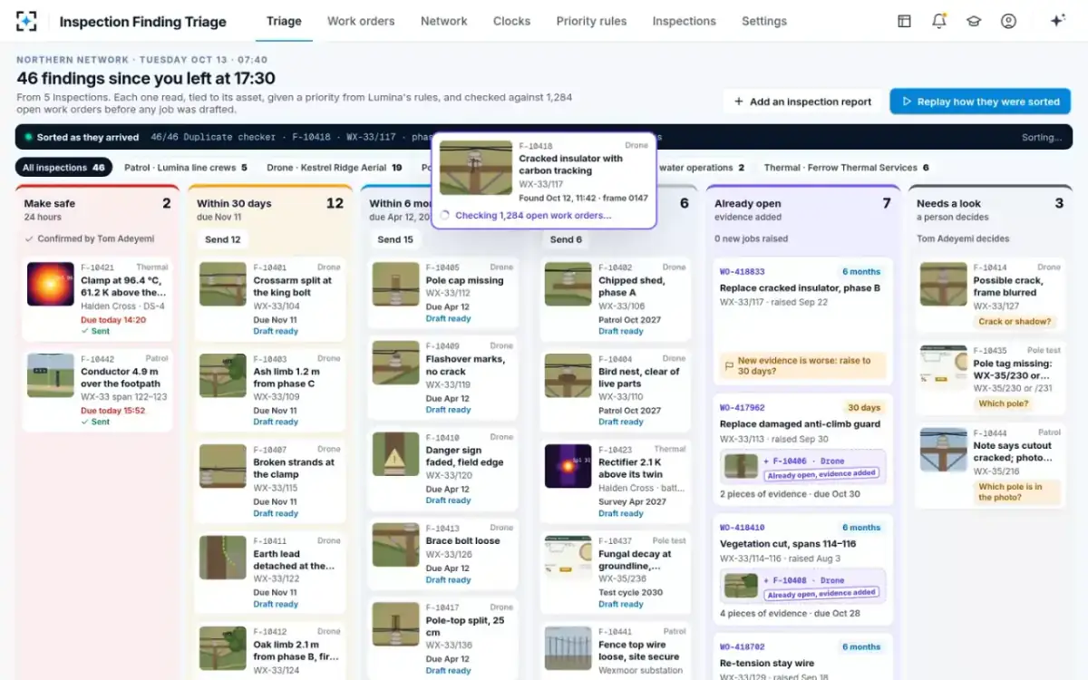Click the Inspection Finding Triage logo icon
Viewport: 1088px width, 680px height.
click(x=27, y=21)
